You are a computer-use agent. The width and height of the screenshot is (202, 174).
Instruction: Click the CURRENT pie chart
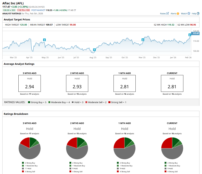click(172, 148)
